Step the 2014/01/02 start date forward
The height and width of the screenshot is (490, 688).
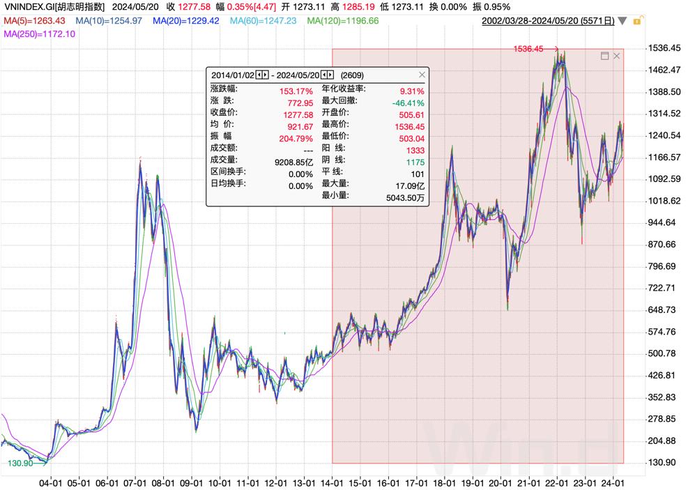(265, 75)
